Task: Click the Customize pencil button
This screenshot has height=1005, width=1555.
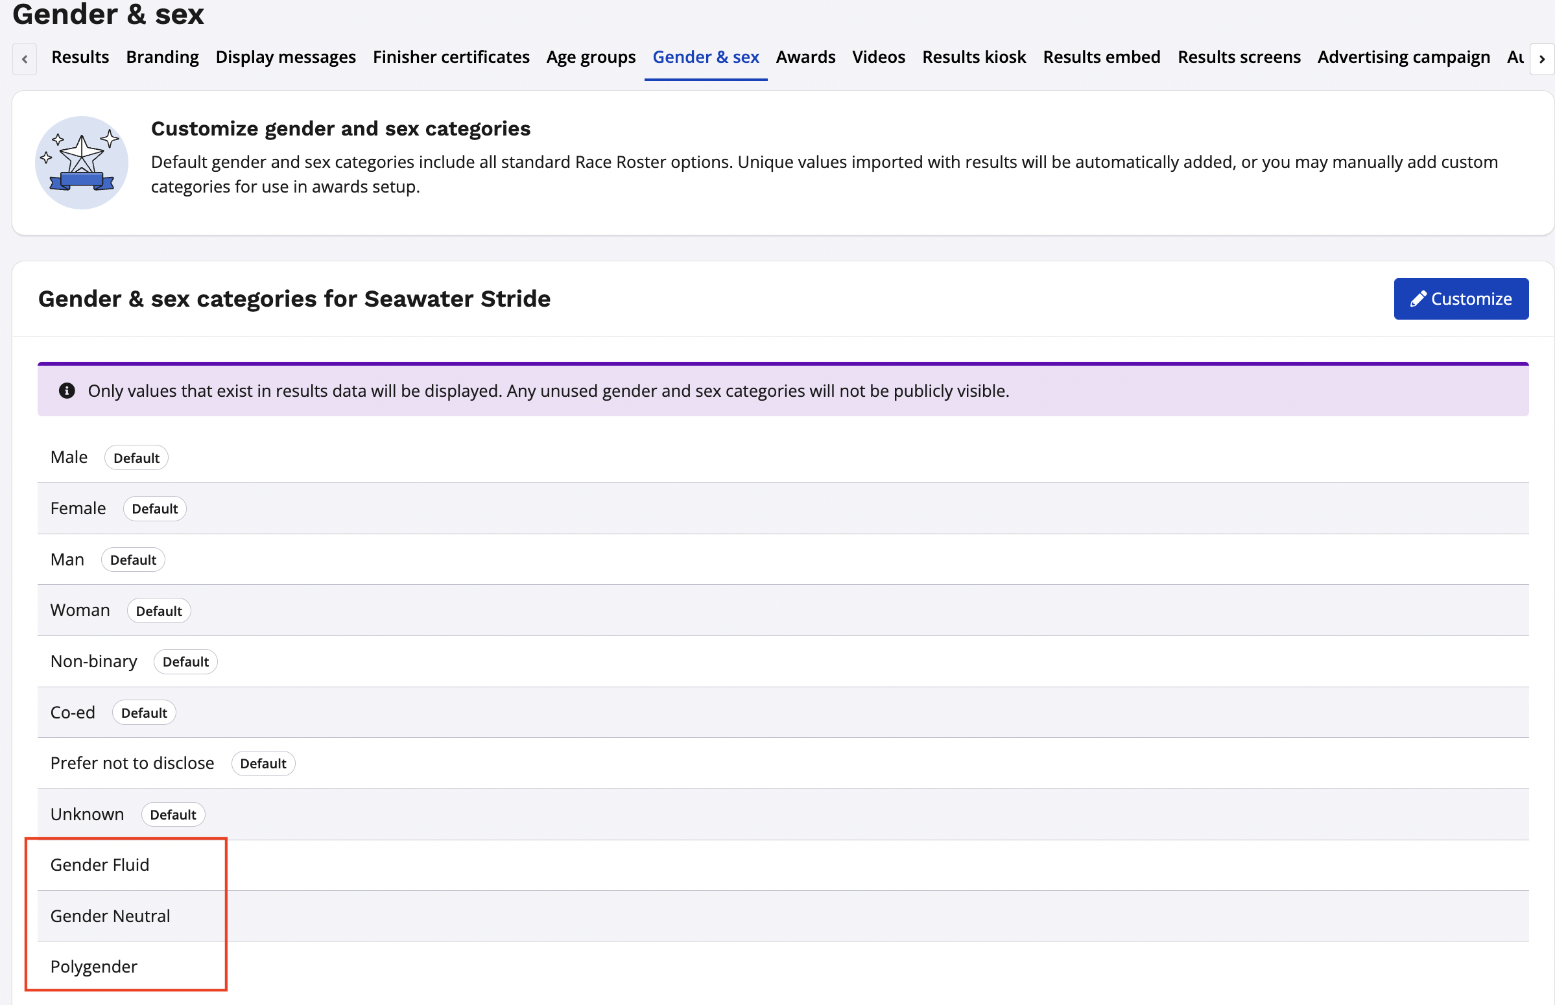Action: [1460, 299]
